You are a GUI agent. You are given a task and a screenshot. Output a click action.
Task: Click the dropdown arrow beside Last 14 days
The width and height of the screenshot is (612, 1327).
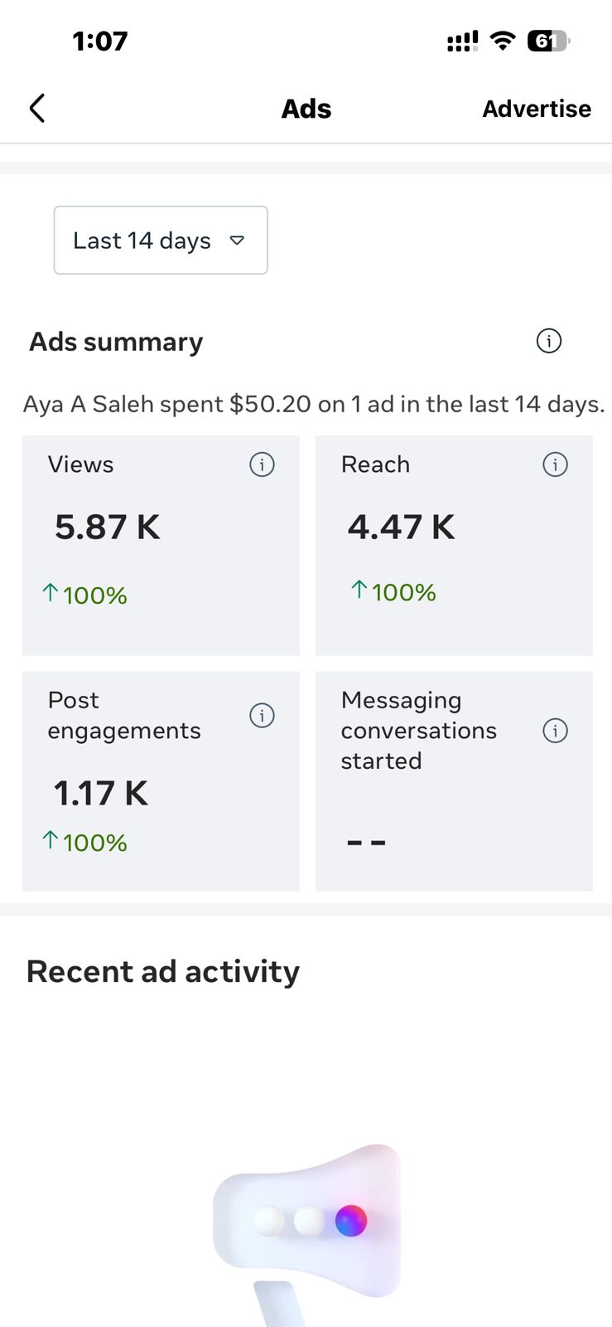(x=237, y=241)
